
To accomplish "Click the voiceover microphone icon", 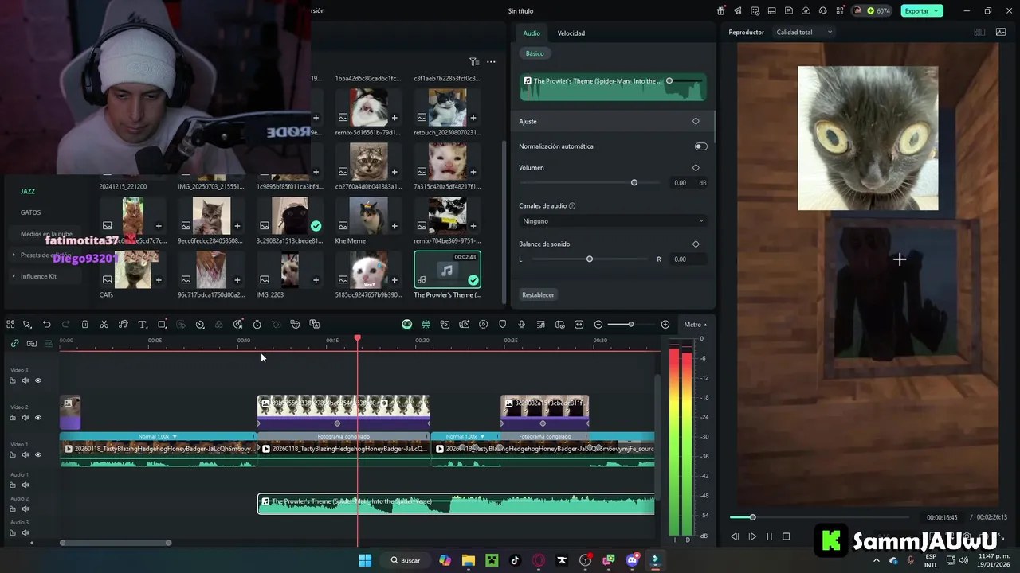I will pyautogui.click(x=521, y=325).
